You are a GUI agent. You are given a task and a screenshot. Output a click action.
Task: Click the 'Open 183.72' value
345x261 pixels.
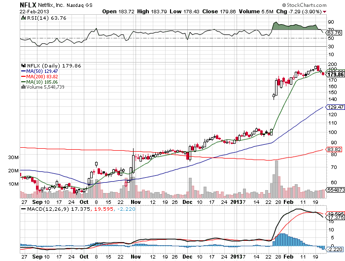click(x=118, y=11)
